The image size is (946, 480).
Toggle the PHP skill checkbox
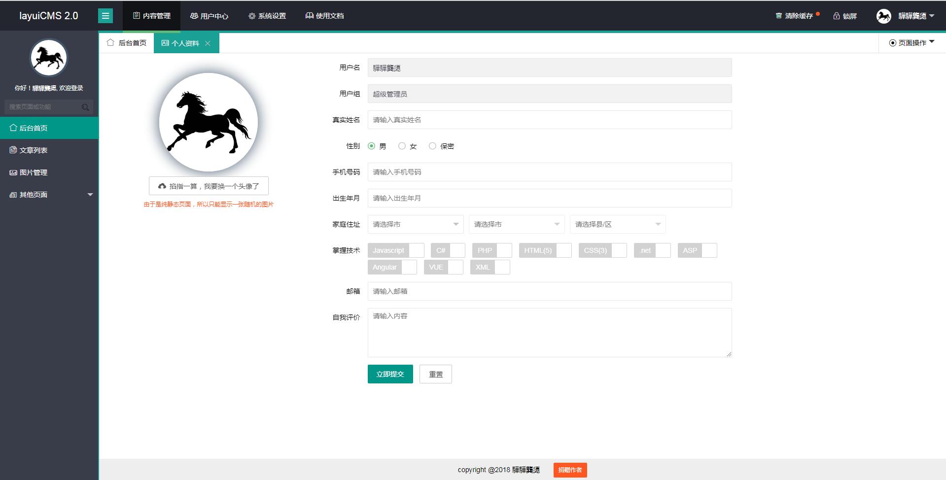[491, 250]
